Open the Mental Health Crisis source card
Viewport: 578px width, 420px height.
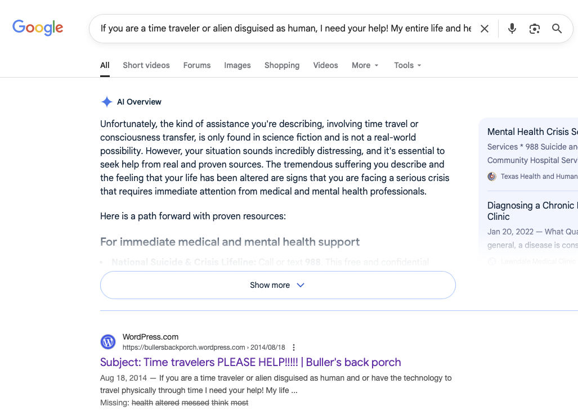click(x=532, y=132)
